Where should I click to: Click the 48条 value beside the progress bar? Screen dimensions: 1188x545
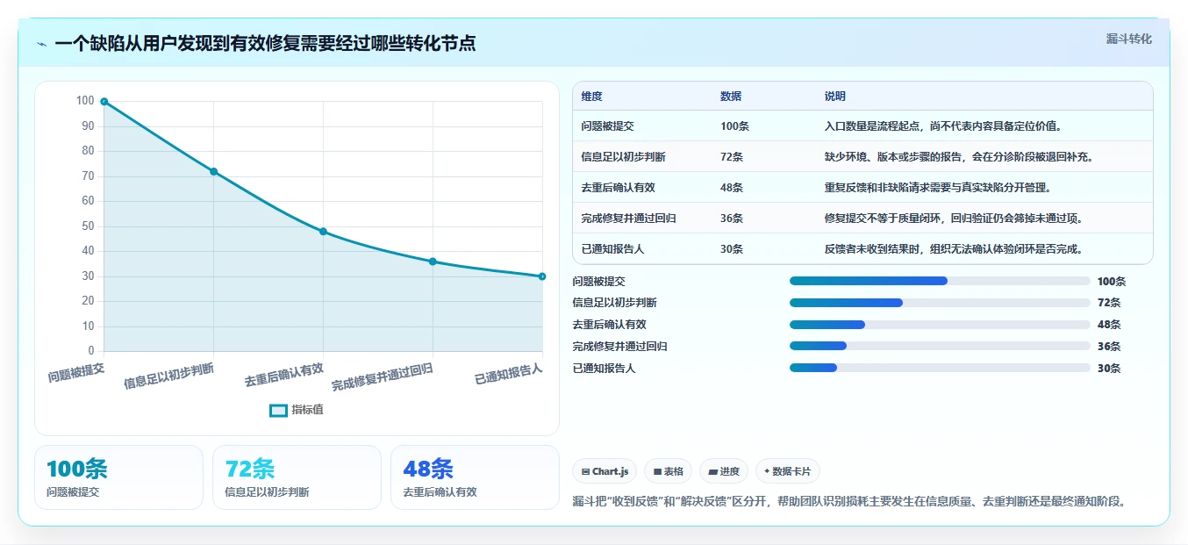click(x=1109, y=325)
